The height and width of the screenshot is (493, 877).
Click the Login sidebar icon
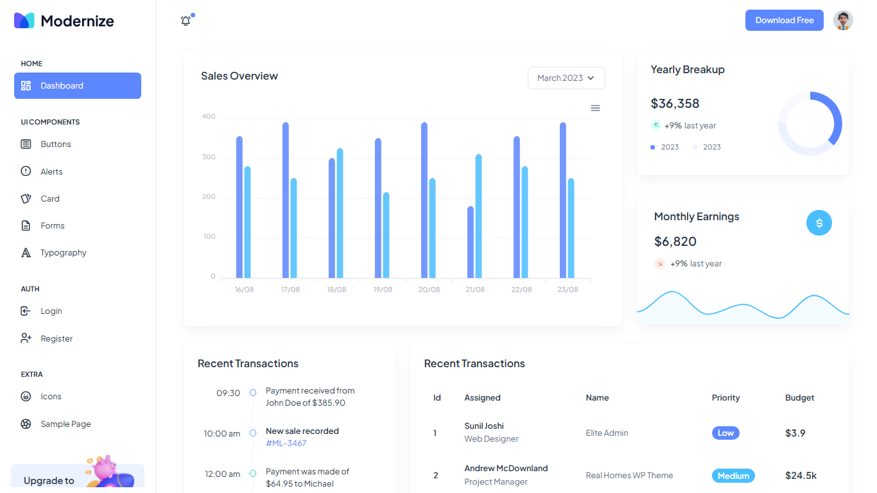(x=26, y=311)
